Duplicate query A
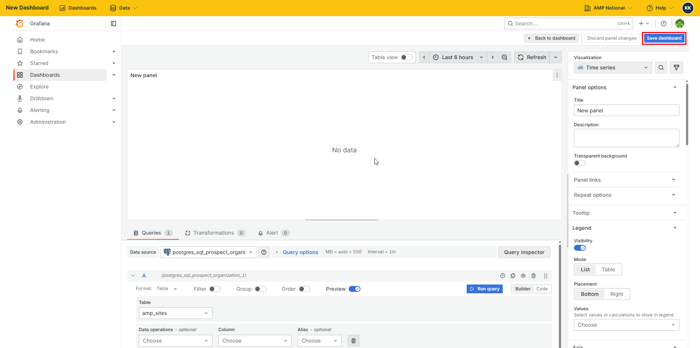Image resolution: width=700 pixels, height=348 pixels. (513, 276)
